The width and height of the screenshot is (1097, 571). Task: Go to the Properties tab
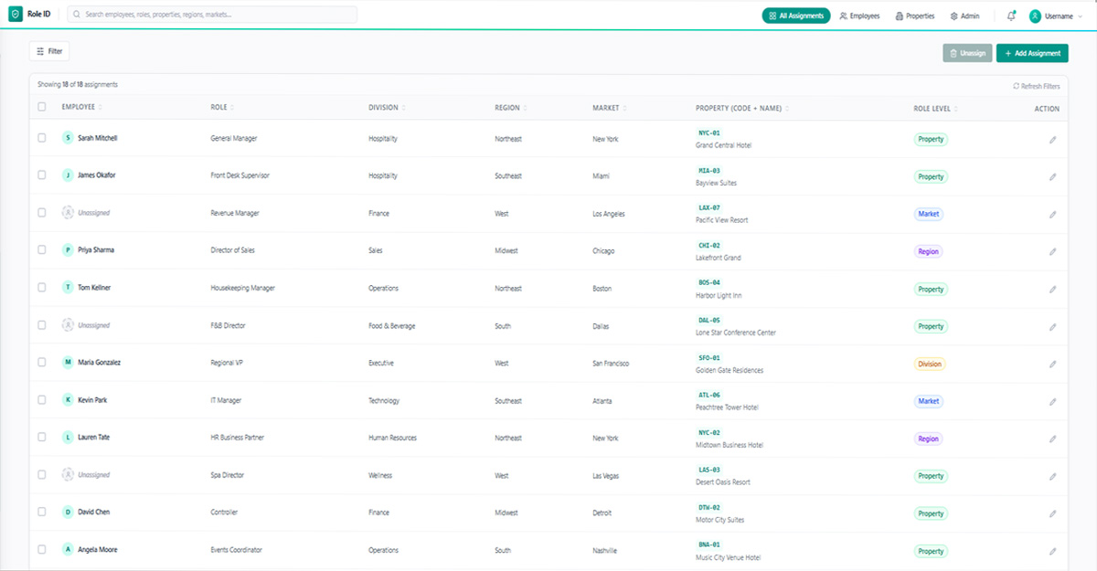tap(914, 16)
